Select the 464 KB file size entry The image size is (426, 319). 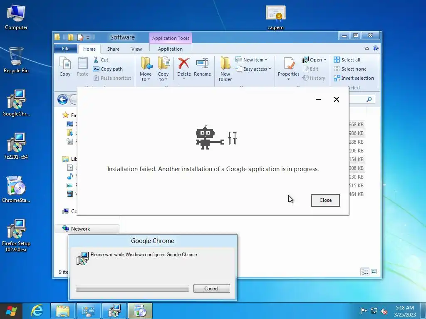[356, 194]
